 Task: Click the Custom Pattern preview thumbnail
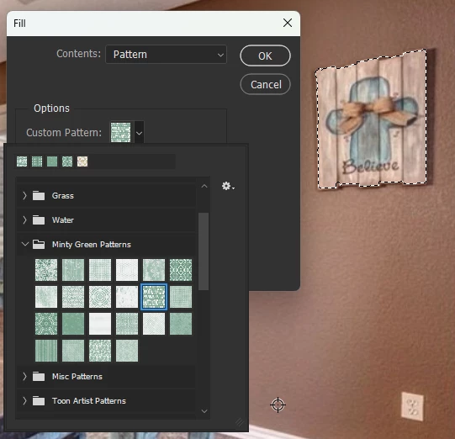pos(121,132)
